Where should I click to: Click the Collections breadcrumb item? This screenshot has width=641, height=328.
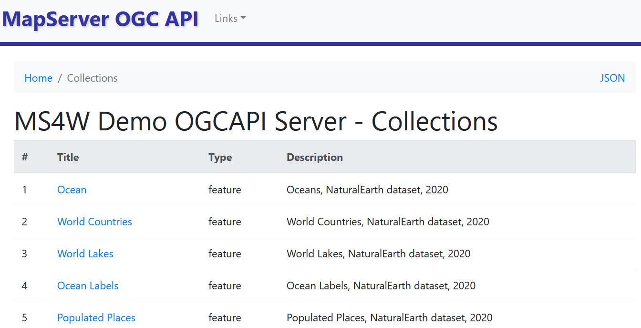coord(93,78)
